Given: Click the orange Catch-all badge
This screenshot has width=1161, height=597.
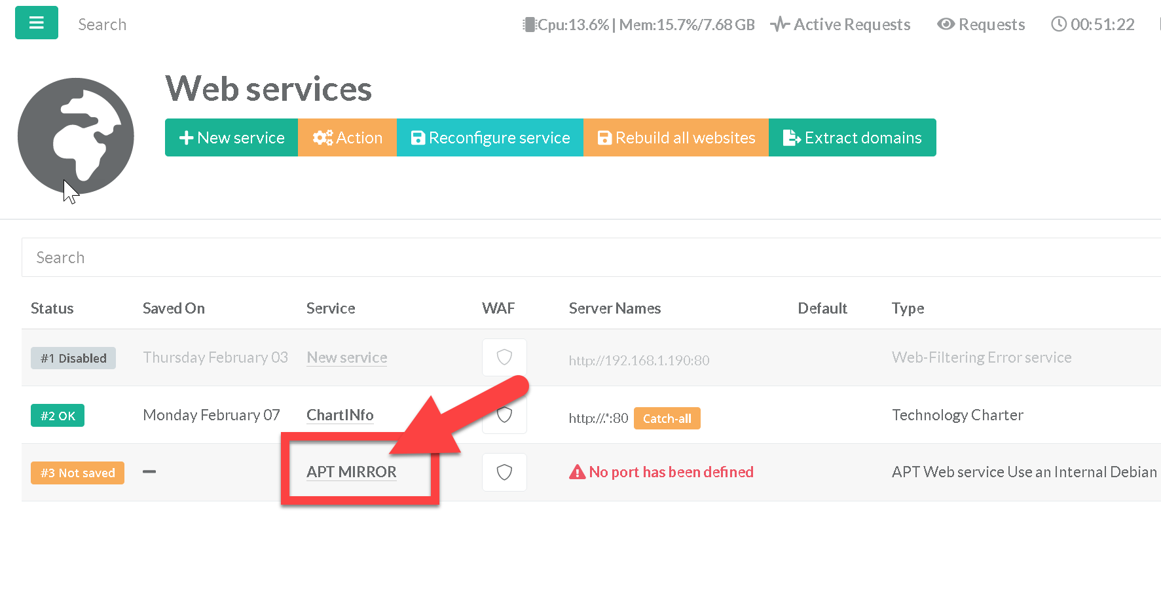Looking at the screenshot, I should coord(667,418).
